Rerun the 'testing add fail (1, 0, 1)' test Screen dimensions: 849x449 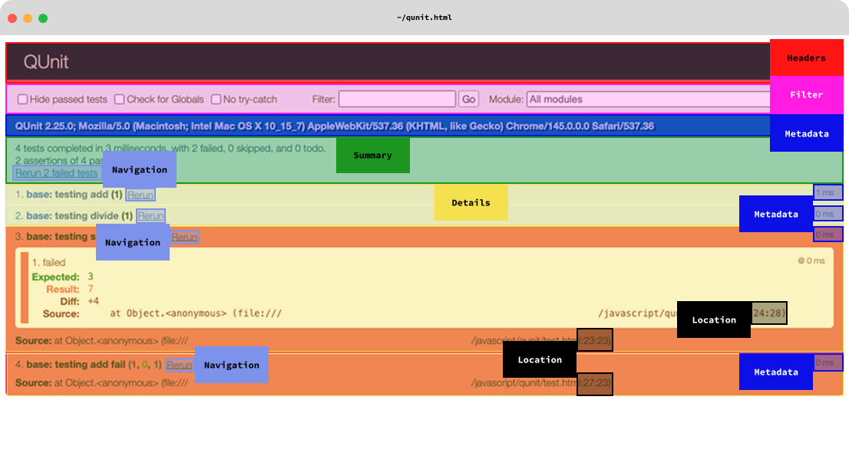click(x=179, y=365)
